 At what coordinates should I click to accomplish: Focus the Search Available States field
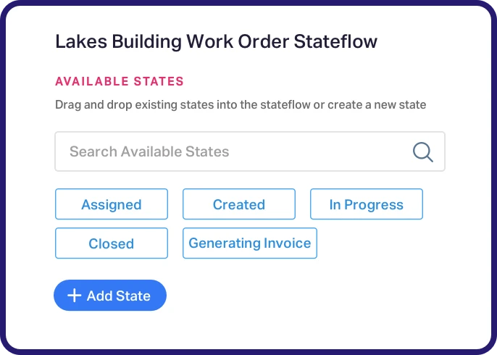tap(232, 151)
